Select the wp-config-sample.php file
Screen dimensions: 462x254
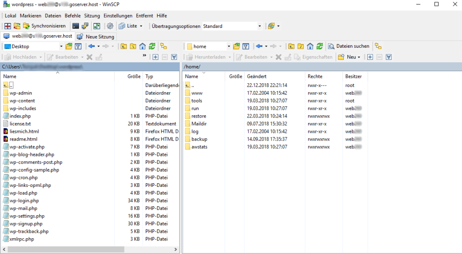(34, 170)
